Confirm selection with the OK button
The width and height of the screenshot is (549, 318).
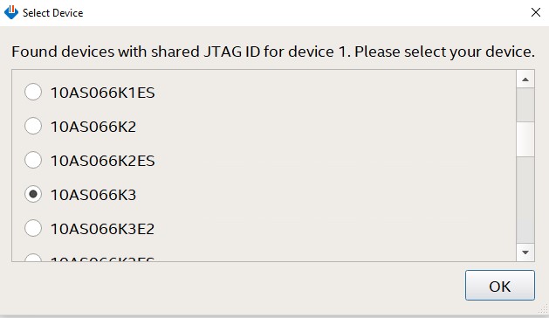point(500,286)
